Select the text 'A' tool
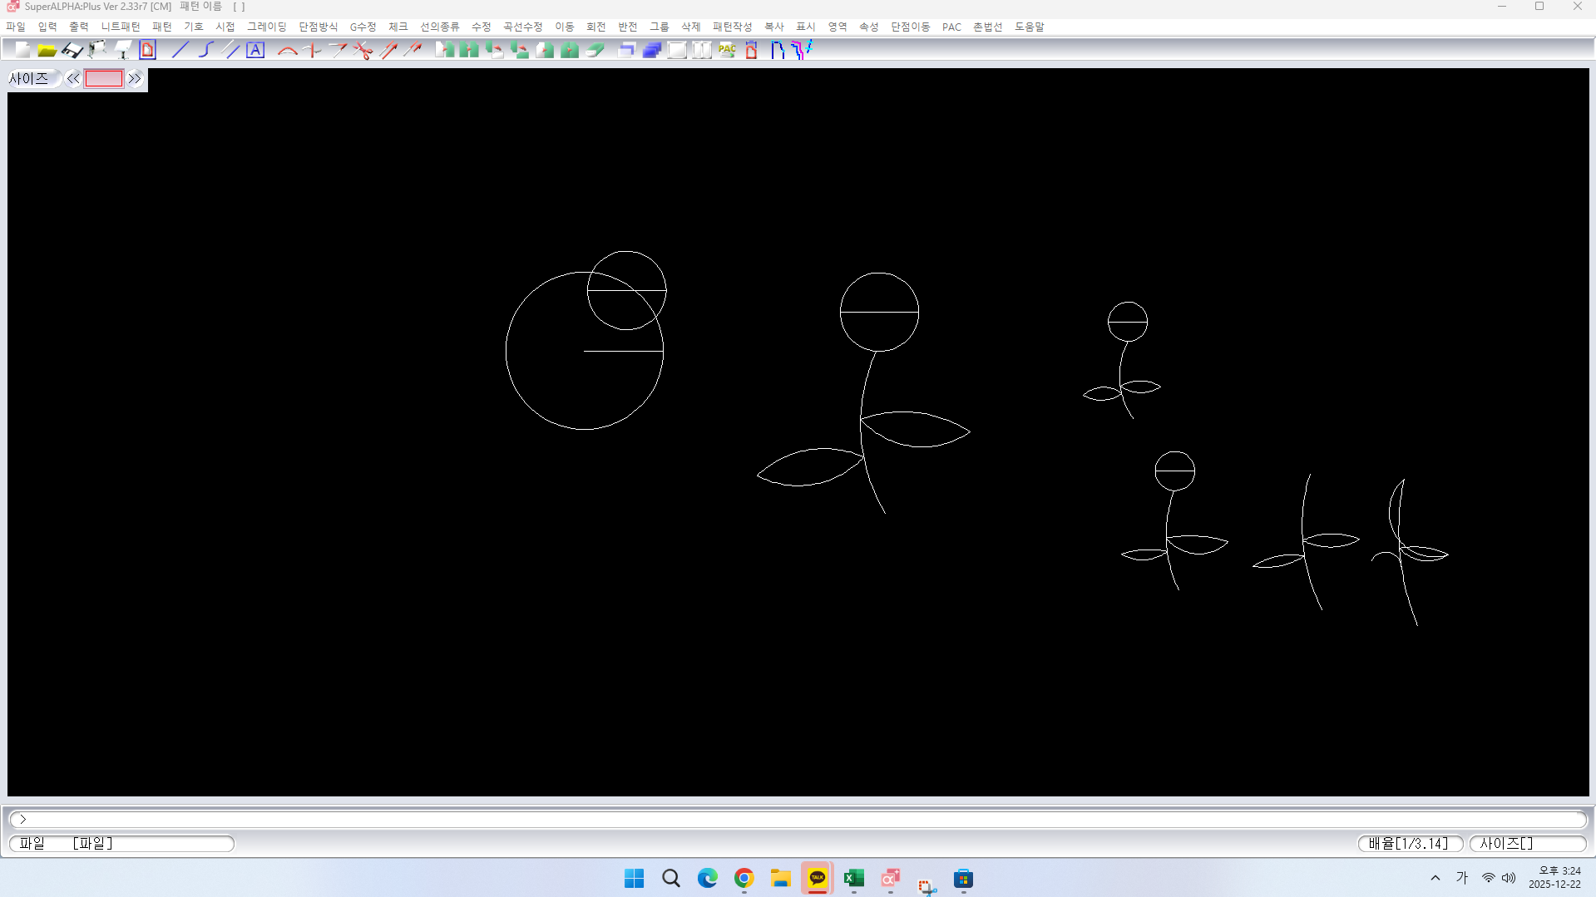This screenshot has height=897, width=1596. pyautogui.click(x=255, y=50)
